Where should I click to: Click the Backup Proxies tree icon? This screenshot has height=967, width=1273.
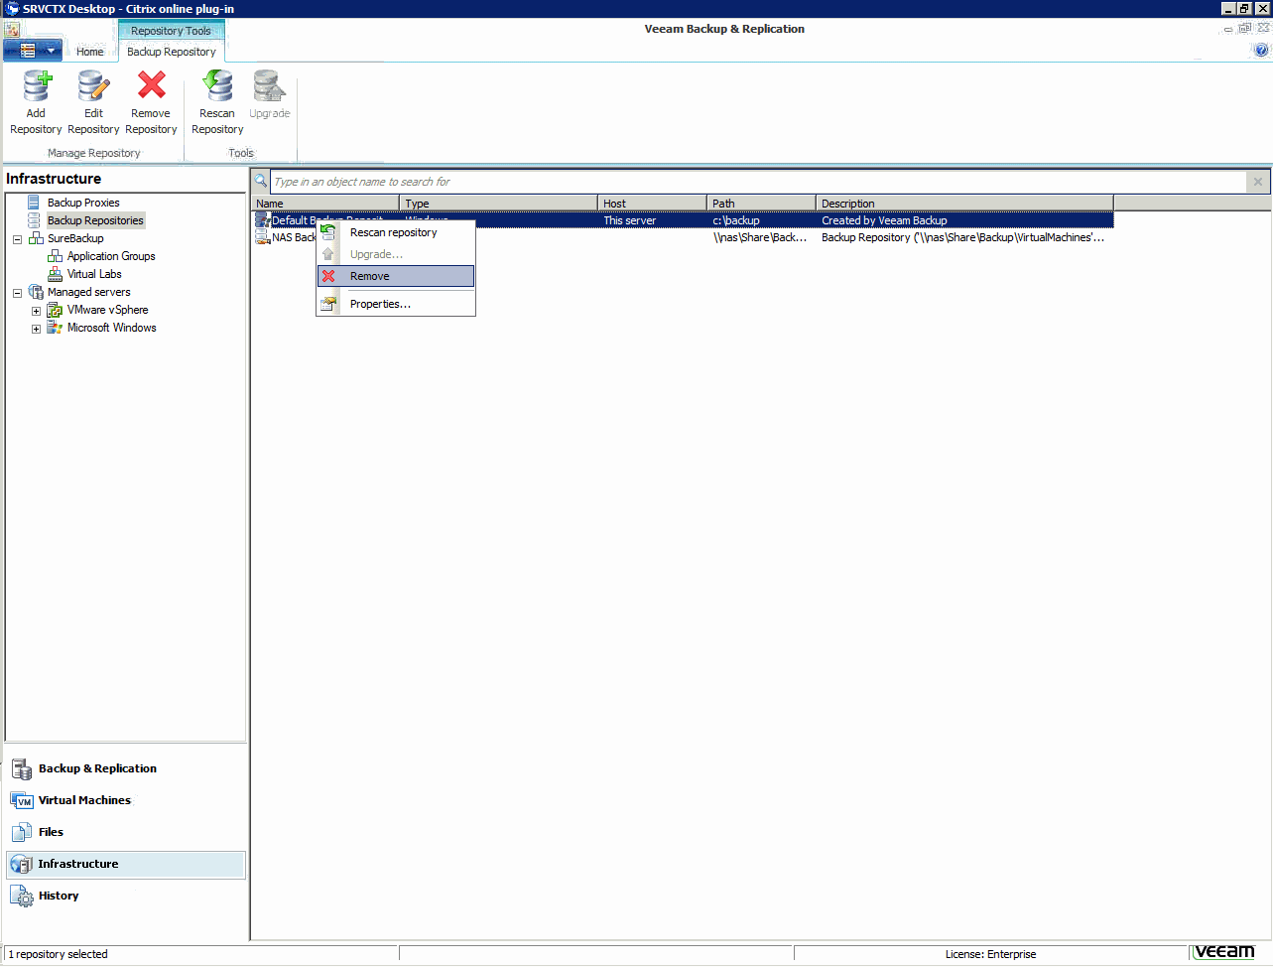[x=34, y=203]
